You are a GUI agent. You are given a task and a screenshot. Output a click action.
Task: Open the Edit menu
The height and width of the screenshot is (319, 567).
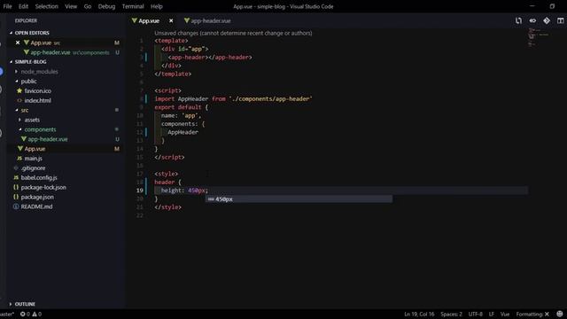pyautogui.click(x=23, y=6)
